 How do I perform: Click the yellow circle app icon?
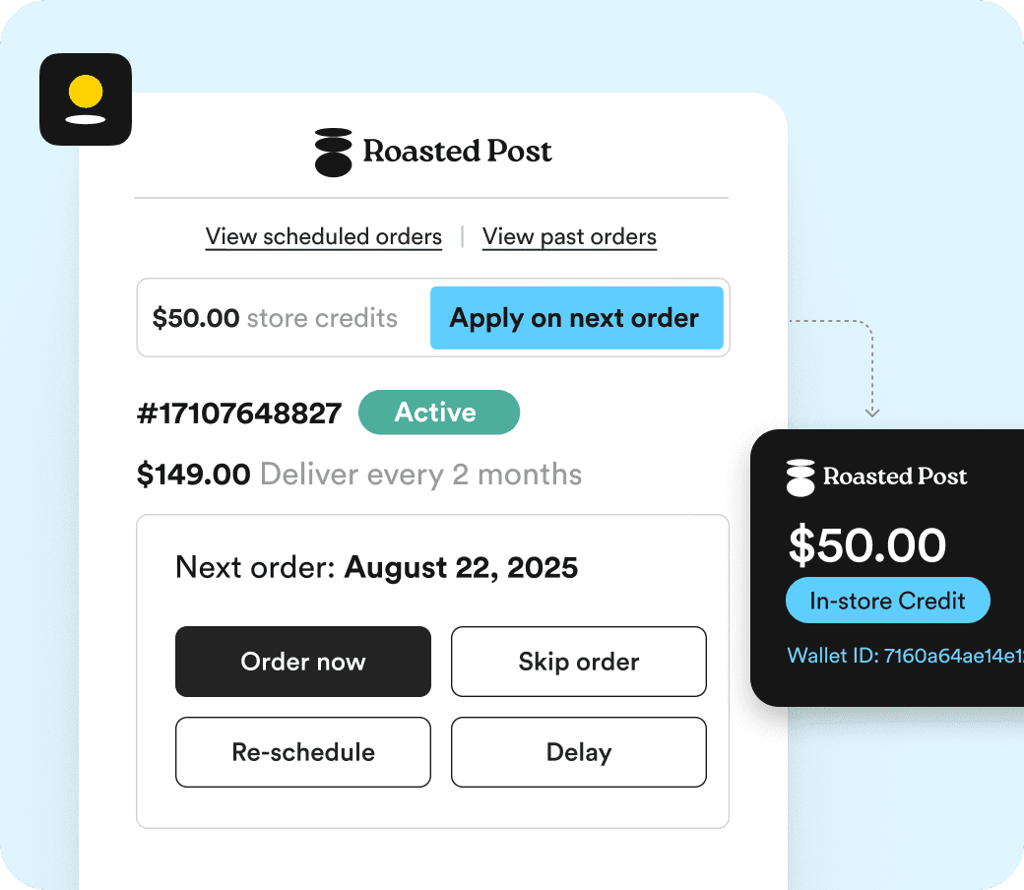point(86,99)
